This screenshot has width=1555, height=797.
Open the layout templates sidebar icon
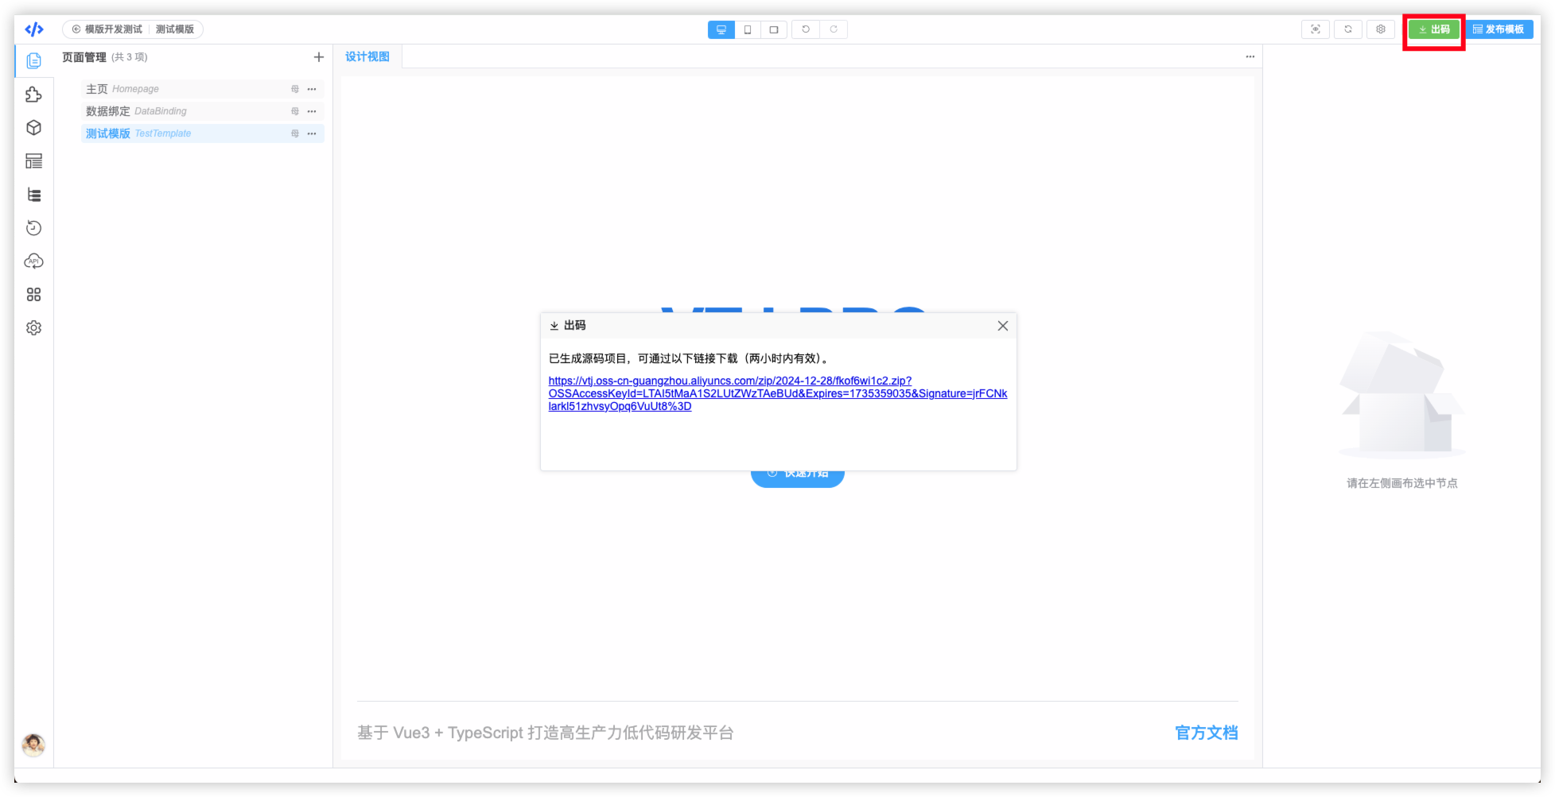(33, 161)
